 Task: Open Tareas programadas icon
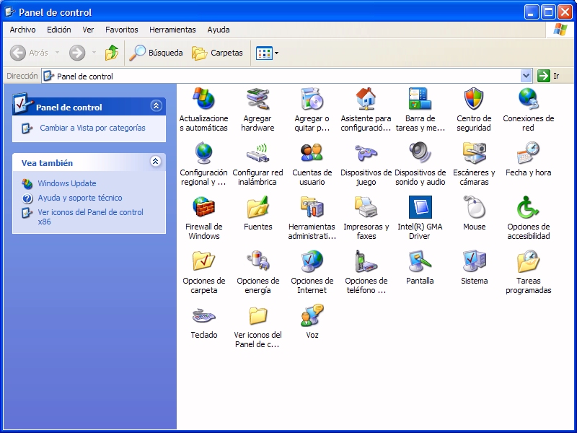click(529, 261)
